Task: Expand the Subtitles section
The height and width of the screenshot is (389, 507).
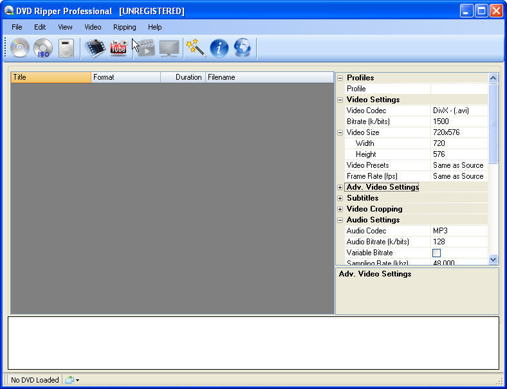Action: coord(340,199)
